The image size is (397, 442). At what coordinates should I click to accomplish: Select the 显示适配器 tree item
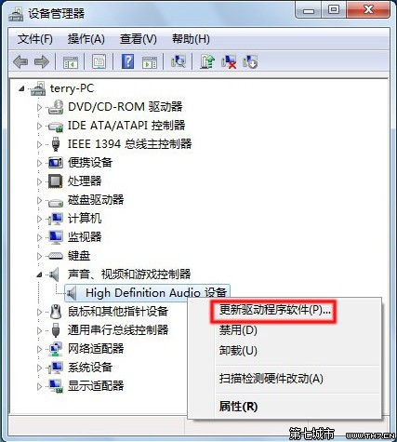click(x=96, y=386)
